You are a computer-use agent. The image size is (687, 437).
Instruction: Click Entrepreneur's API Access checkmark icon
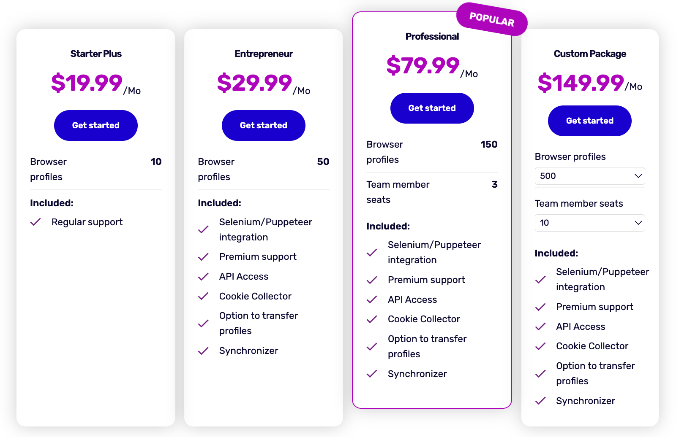click(203, 277)
